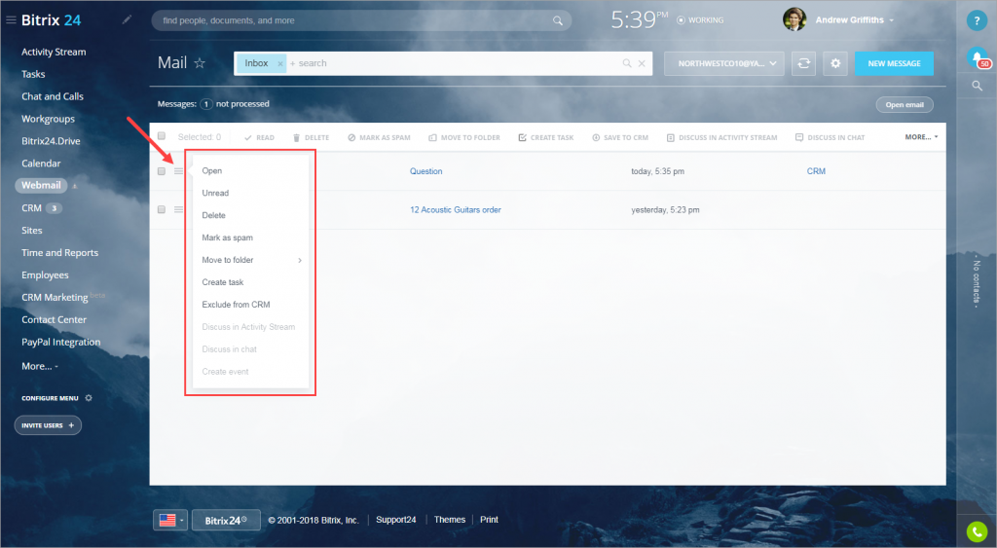Click the green phone call button
The image size is (997, 548).
(977, 531)
